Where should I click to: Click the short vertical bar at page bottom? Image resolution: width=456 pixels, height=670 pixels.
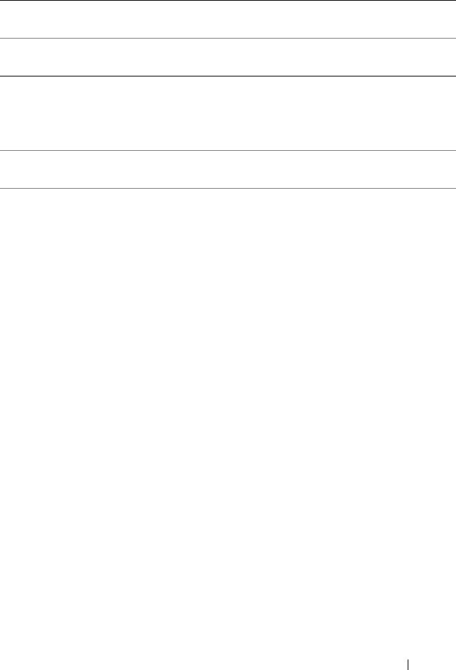[x=408, y=664]
